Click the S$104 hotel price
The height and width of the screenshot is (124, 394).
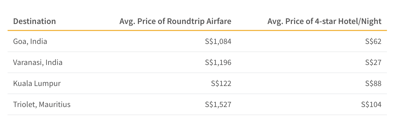(x=371, y=105)
